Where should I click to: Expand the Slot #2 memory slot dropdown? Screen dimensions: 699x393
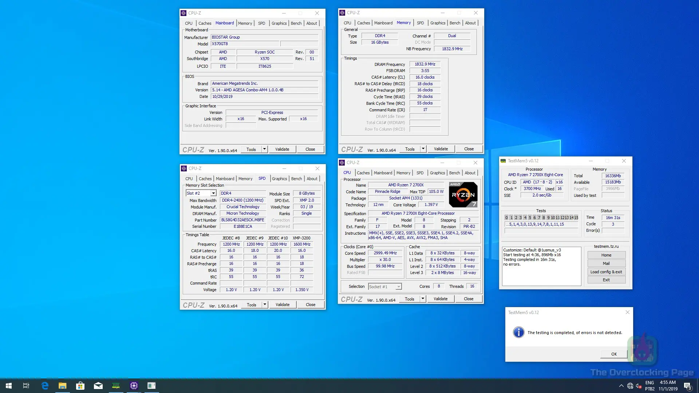tap(213, 193)
